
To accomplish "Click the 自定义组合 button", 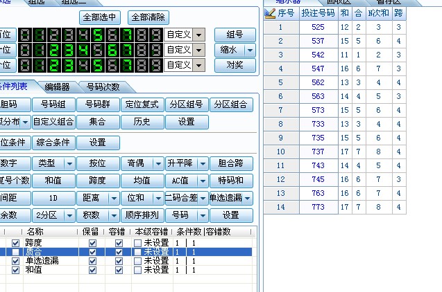I will pos(53,122).
